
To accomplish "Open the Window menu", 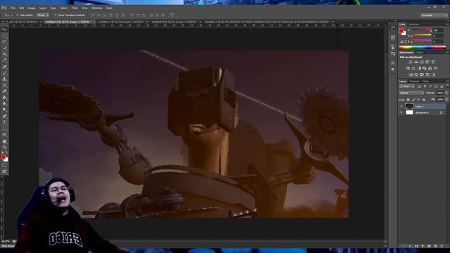I will point(97,8).
